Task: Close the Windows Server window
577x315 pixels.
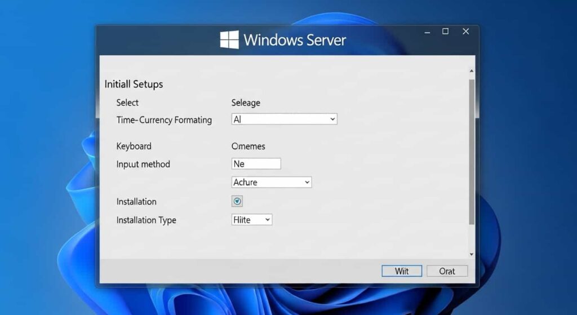Action: click(x=466, y=32)
